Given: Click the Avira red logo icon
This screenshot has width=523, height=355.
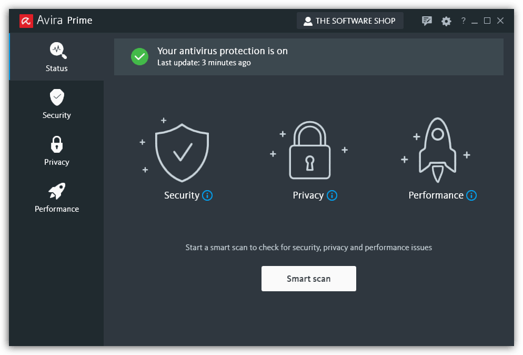Looking at the screenshot, I should [26, 21].
